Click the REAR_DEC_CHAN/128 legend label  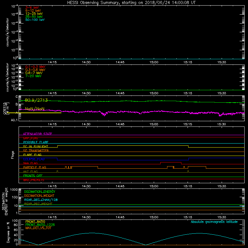click(x=41, y=200)
